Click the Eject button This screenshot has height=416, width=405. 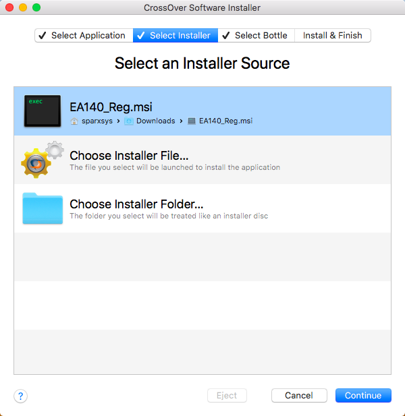227,396
